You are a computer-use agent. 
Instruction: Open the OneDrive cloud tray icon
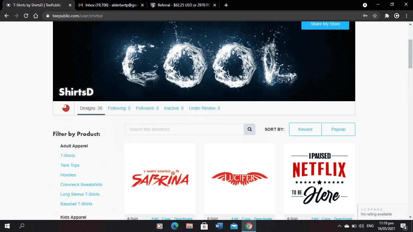(x=347, y=226)
